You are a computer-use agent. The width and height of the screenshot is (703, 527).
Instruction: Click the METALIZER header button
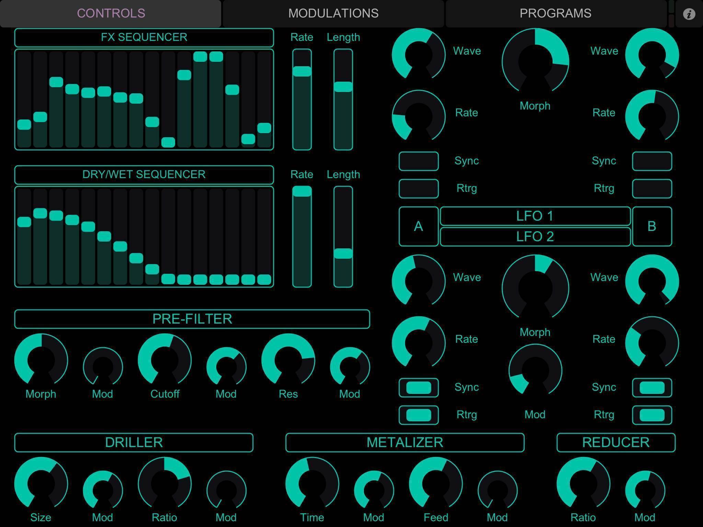pos(405,442)
